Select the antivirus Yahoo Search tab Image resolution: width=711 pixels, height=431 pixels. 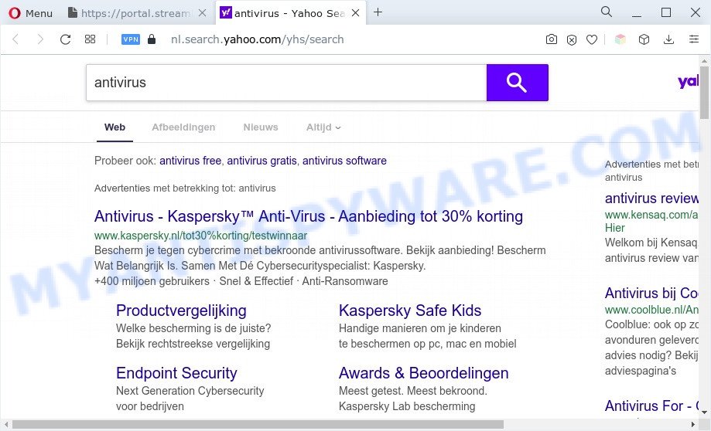[282, 13]
